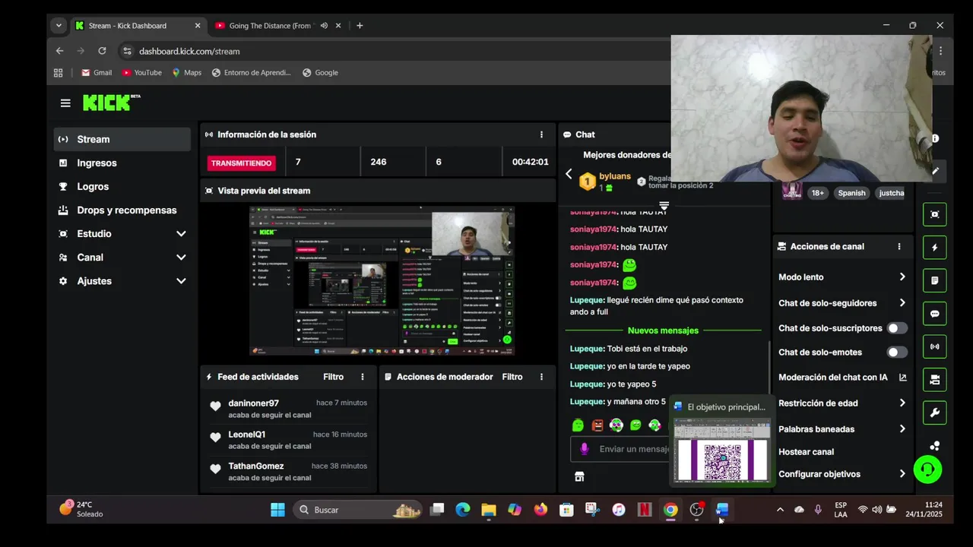Open Configurar objetivos settings

[x=842, y=474]
